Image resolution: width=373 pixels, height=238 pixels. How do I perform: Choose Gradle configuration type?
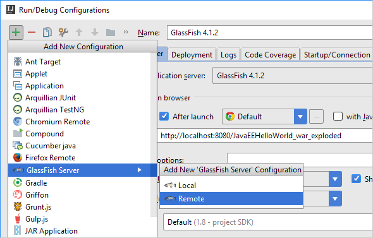tap(80, 182)
